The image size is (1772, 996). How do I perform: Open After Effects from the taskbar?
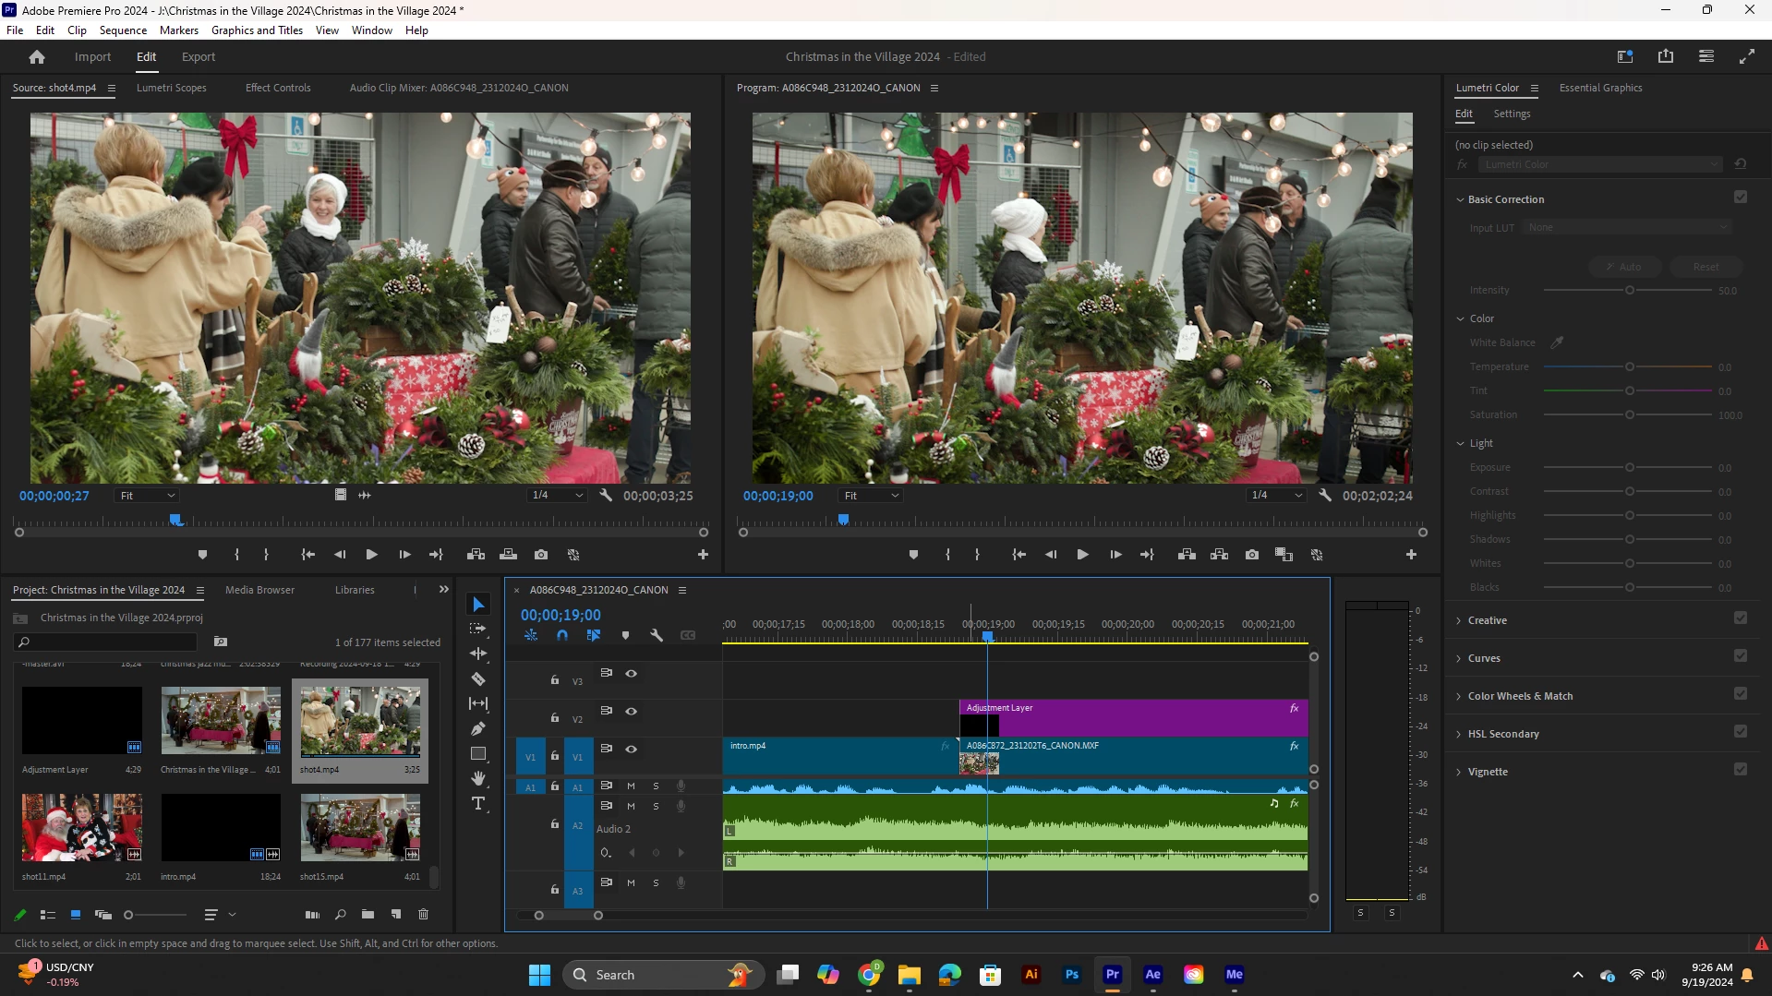pos(1152,974)
